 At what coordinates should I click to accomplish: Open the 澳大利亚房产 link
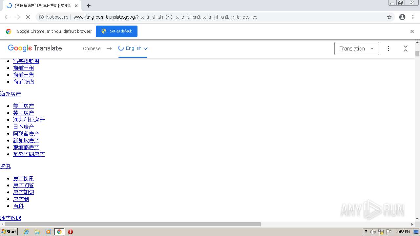[29, 120]
